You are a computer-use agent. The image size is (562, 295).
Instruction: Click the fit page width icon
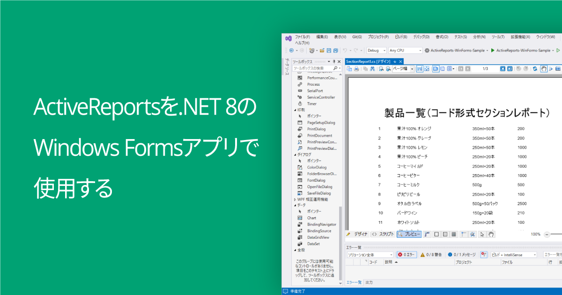pyautogui.click(x=420, y=69)
